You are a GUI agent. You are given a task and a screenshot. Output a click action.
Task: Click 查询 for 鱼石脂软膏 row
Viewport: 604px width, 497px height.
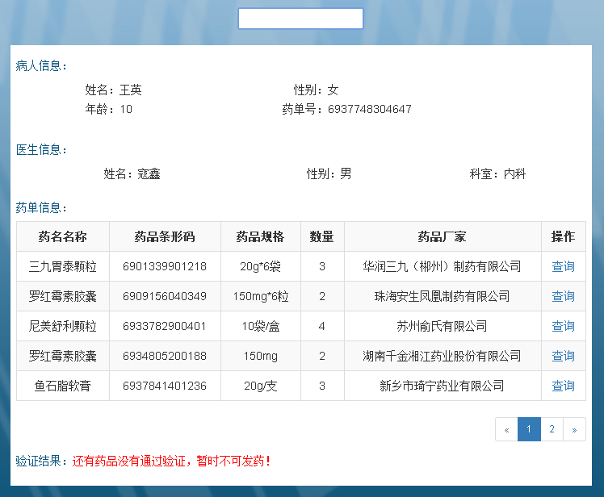[563, 386]
